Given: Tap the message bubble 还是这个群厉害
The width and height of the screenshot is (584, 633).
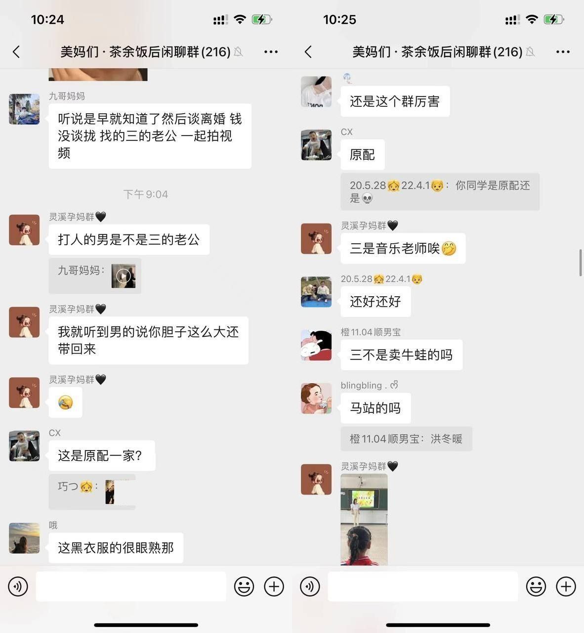Looking at the screenshot, I should (x=395, y=101).
